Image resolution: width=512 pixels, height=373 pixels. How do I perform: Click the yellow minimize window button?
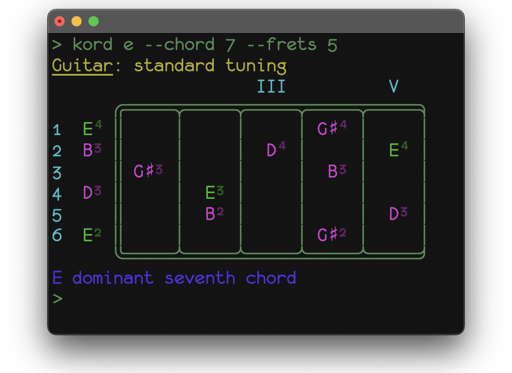pos(77,21)
